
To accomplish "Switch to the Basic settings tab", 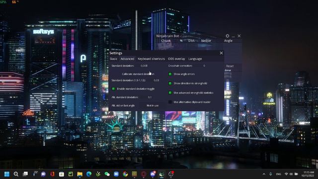I will [114, 59].
